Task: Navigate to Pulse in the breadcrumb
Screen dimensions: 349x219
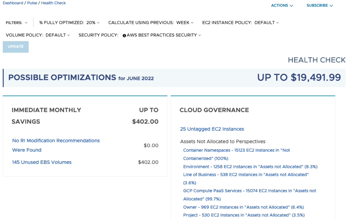Action: click(x=32, y=3)
